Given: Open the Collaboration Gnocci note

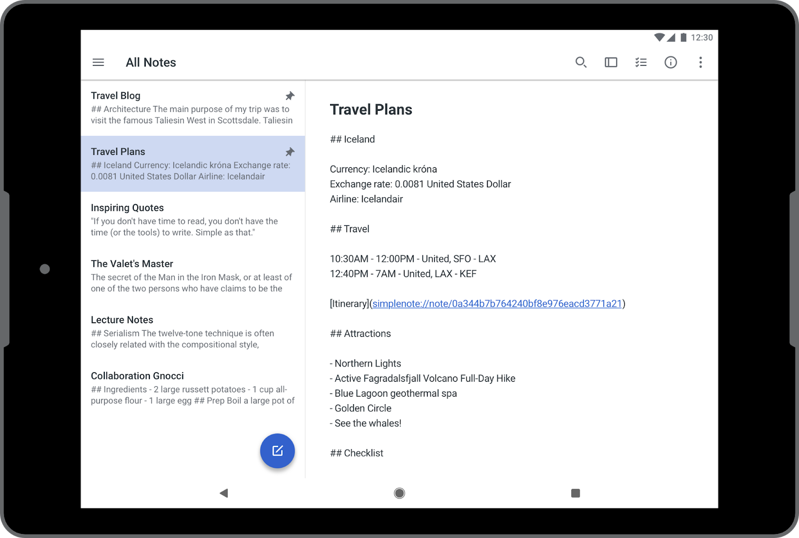Looking at the screenshot, I should [193, 388].
